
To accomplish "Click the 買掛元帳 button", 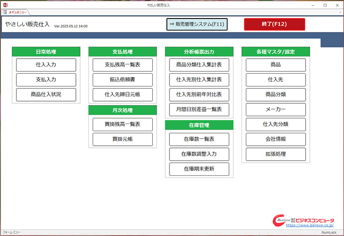I will click(x=122, y=139).
